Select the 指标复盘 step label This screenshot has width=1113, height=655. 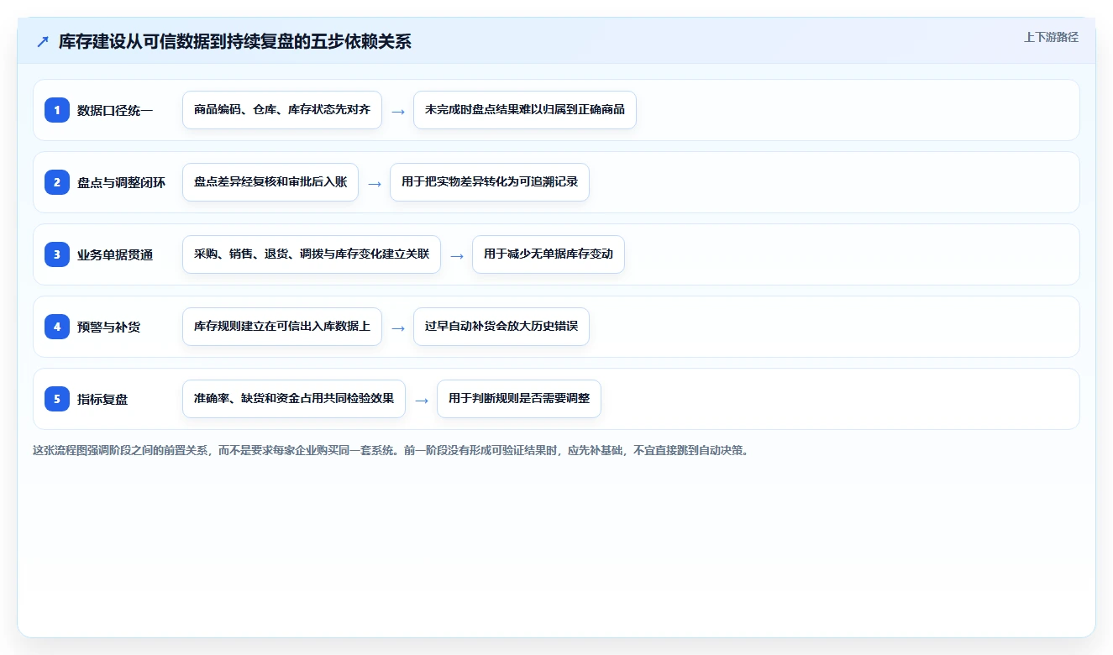coord(102,399)
